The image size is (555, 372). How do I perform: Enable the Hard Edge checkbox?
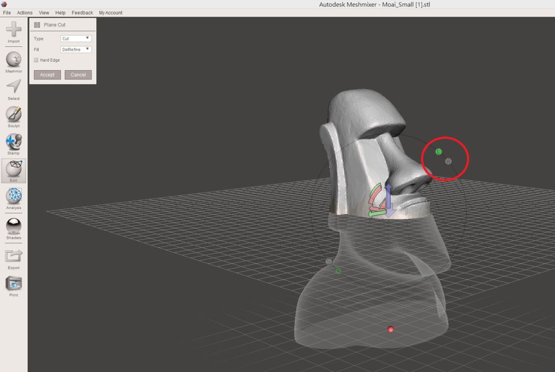pyautogui.click(x=36, y=60)
